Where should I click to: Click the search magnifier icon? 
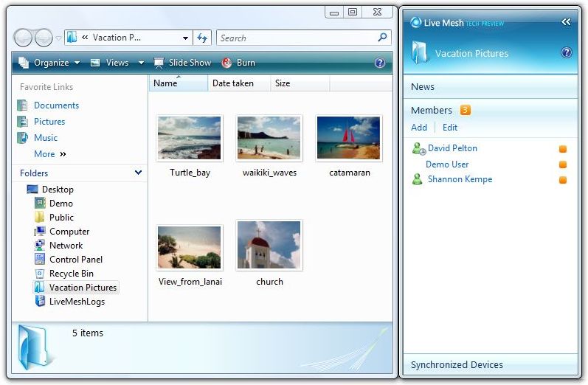(382, 38)
